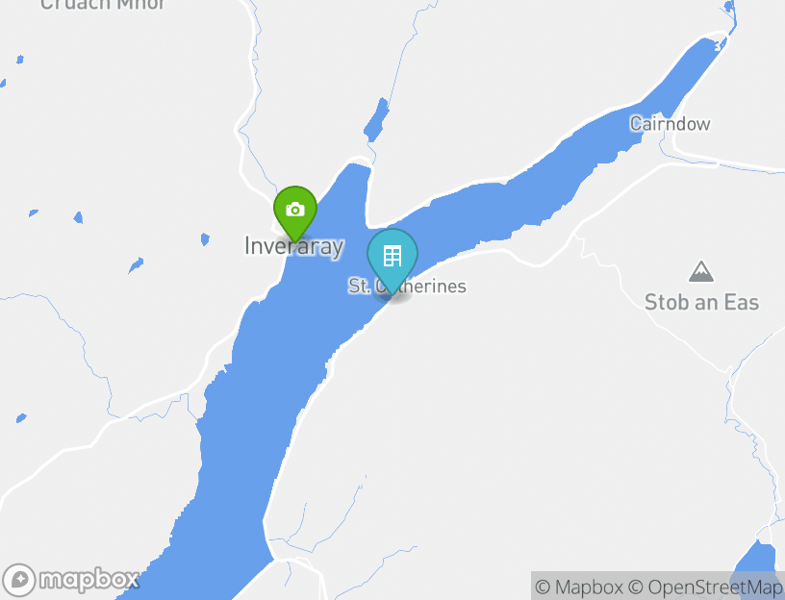Screen dimensions: 785x600
Task: Click the mapbox wordmark text in logo
Action: [x=89, y=580]
